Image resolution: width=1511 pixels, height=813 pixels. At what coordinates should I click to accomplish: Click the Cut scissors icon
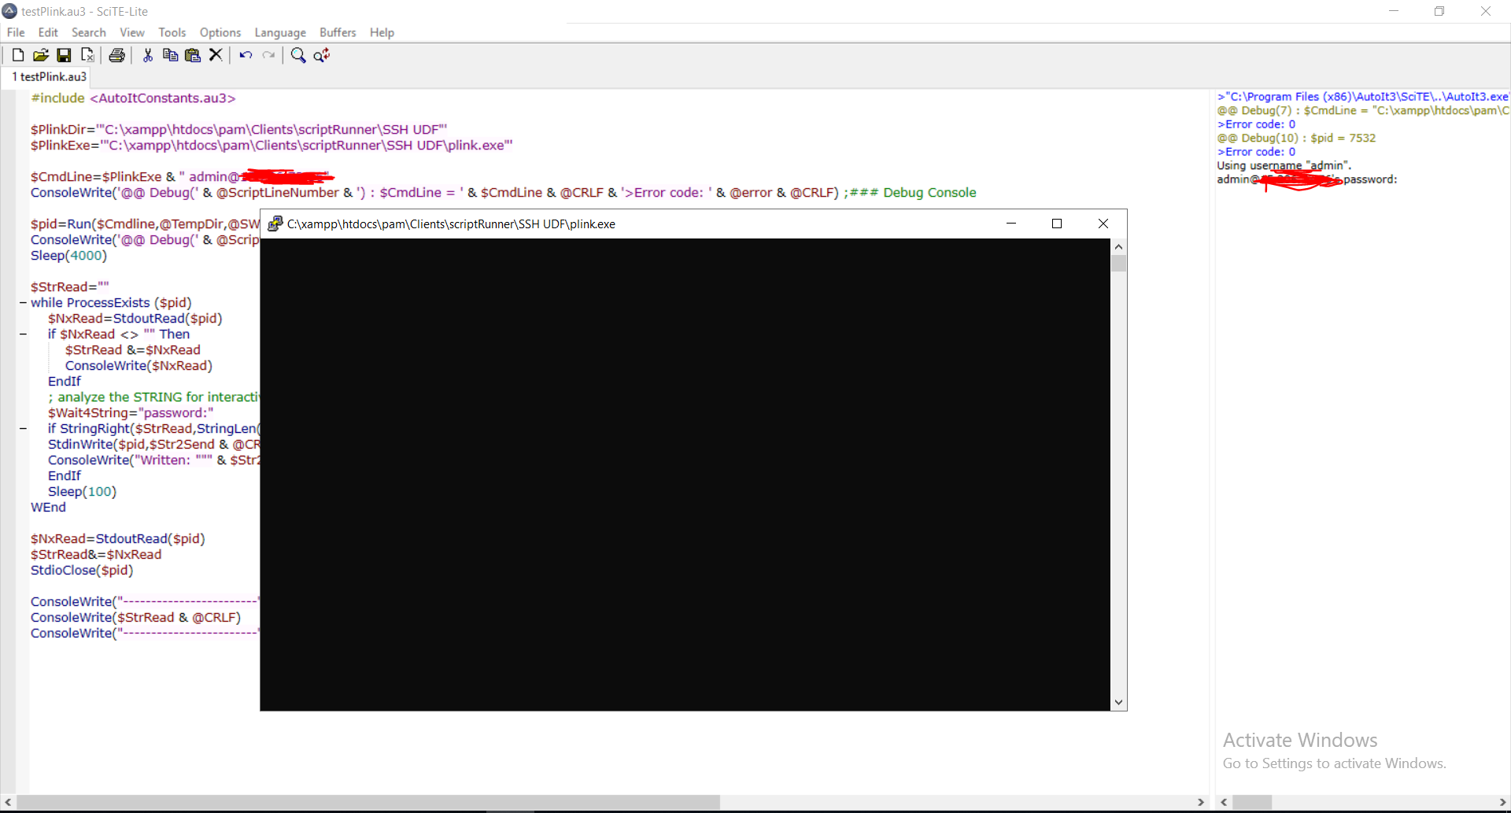(x=147, y=55)
